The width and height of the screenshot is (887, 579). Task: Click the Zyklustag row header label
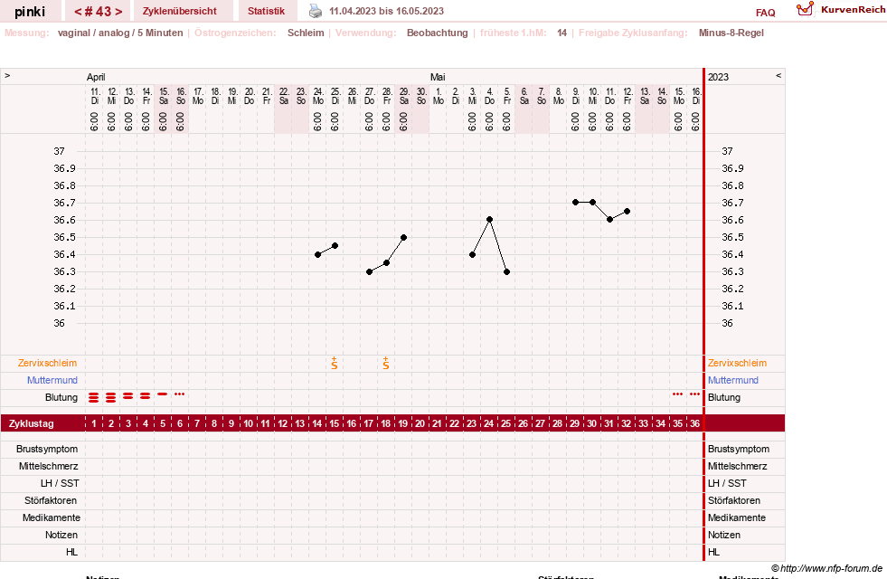31,423
